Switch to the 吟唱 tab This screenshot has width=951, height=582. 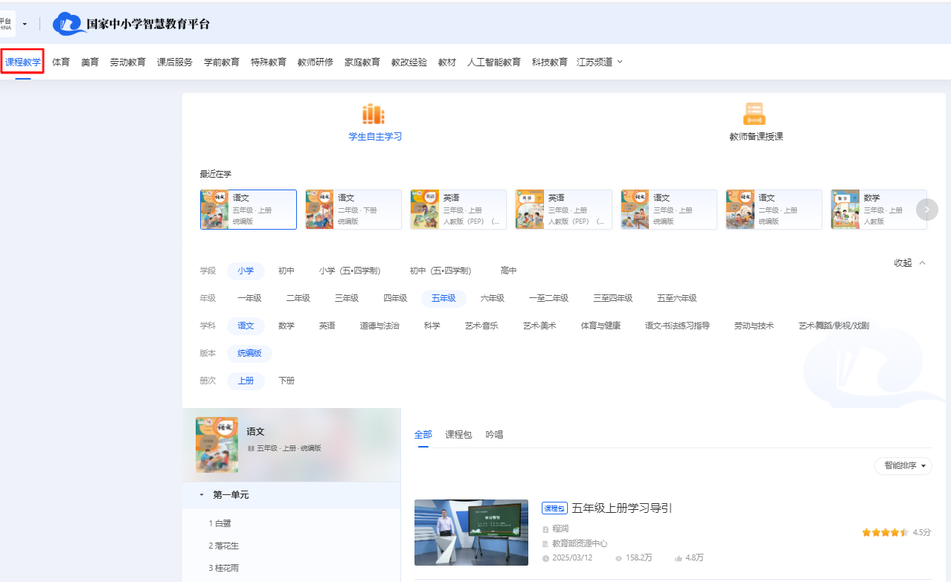point(494,434)
